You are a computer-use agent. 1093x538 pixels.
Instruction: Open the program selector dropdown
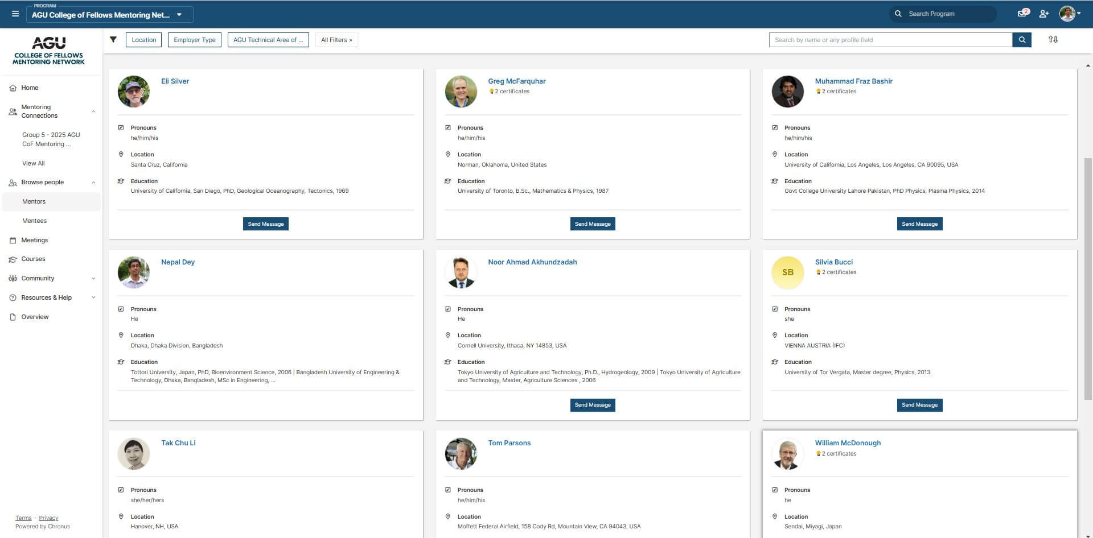(109, 15)
